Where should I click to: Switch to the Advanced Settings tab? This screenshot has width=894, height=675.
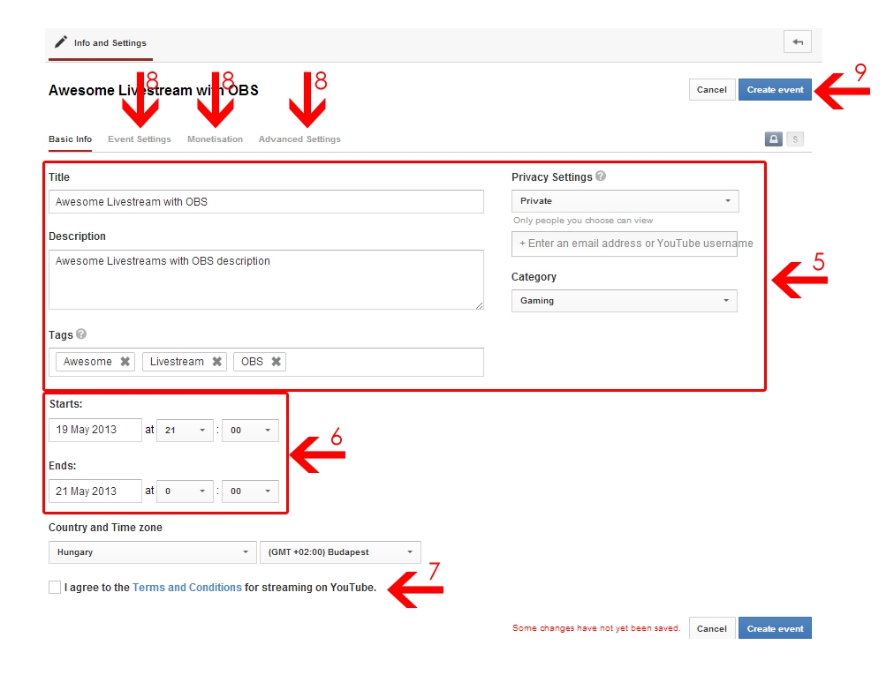299,139
